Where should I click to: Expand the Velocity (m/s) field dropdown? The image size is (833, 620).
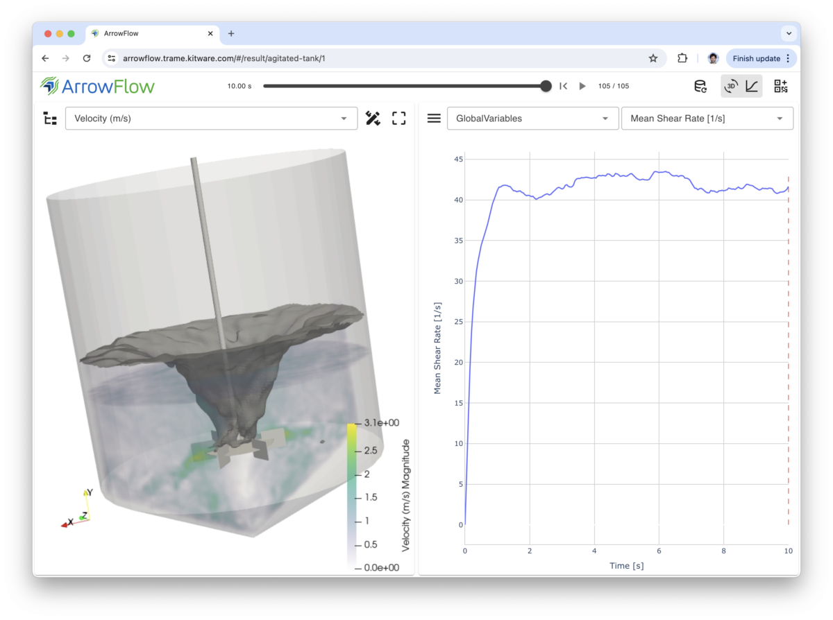point(211,119)
